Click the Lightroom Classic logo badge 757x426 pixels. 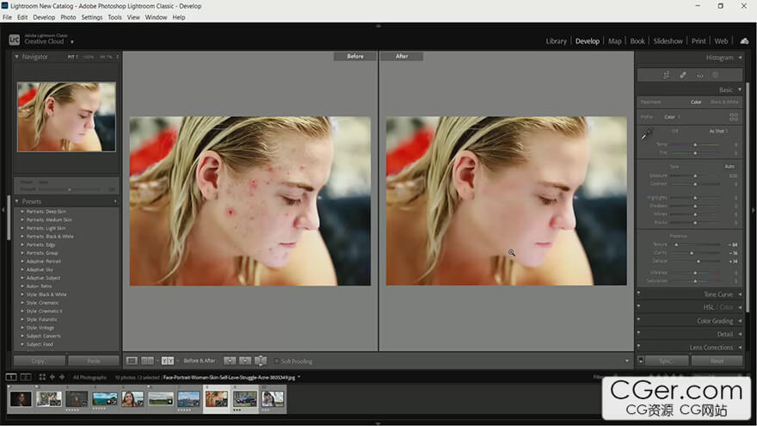click(x=14, y=40)
